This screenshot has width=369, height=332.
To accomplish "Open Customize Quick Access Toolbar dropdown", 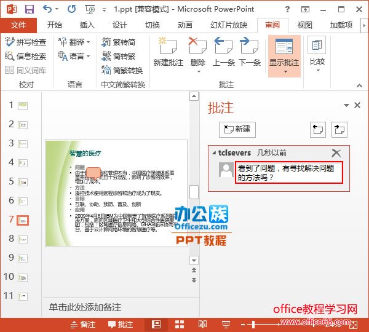I will click(104, 10).
